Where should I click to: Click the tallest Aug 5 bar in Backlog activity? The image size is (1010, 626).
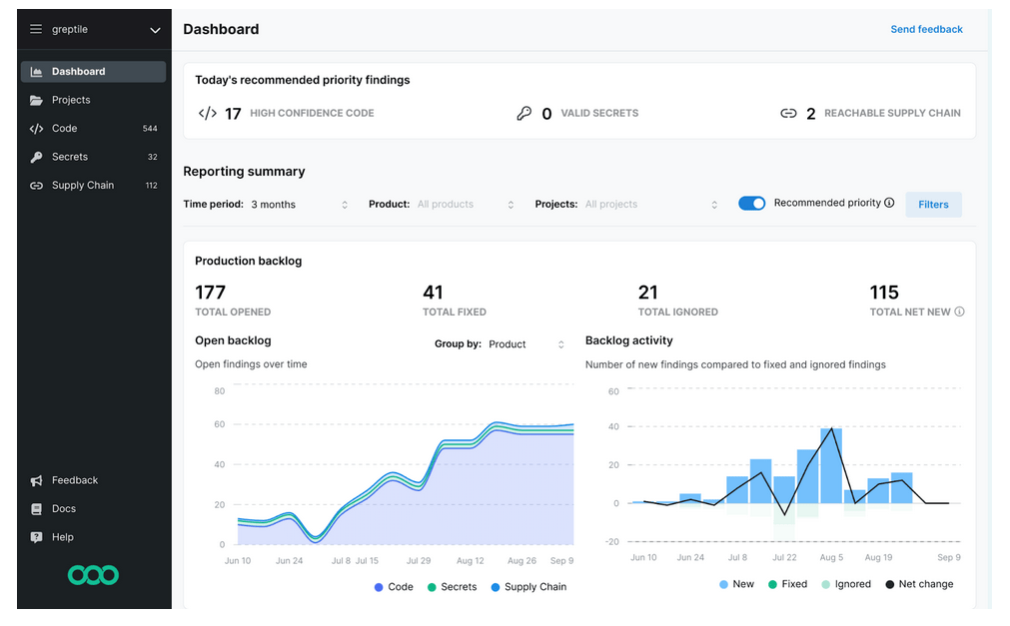pyautogui.click(x=831, y=466)
